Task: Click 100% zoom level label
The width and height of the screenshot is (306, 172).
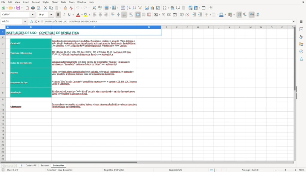Action: tap(302, 170)
